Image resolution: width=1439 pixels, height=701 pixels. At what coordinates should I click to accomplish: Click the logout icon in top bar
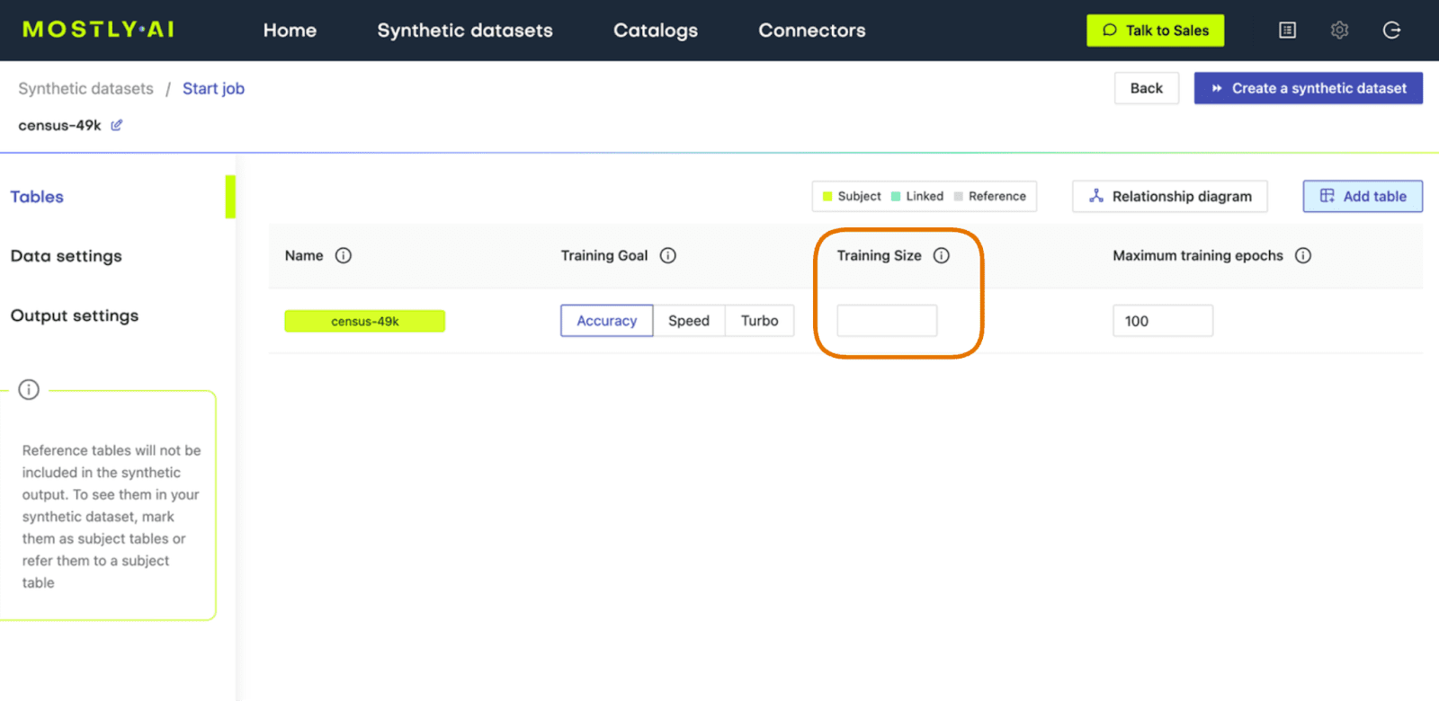[1391, 31]
